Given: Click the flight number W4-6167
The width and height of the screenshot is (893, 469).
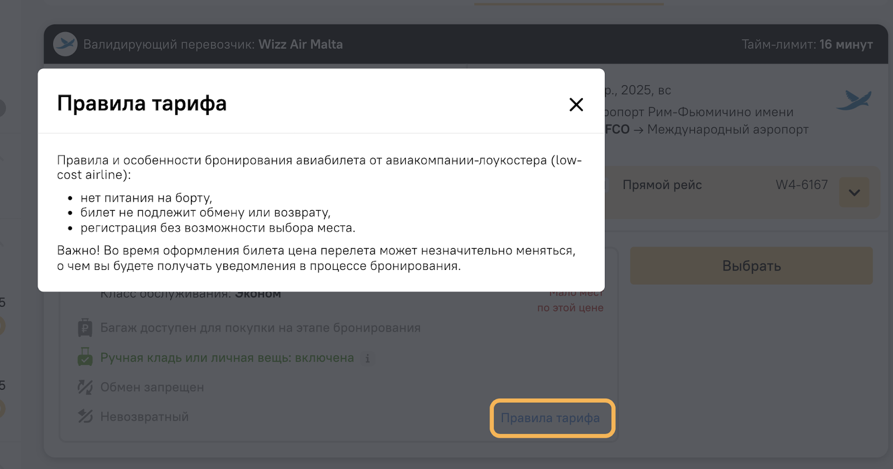Looking at the screenshot, I should coord(801,185).
